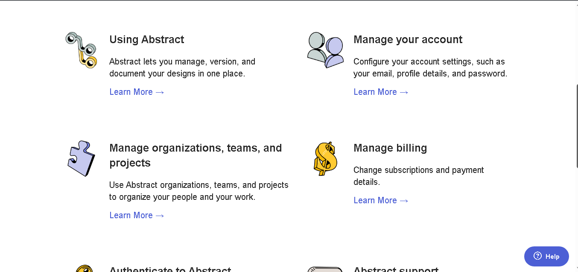This screenshot has width=578, height=272.
Task: Open the Manage billing heading
Action: click(x=390, y=148)
